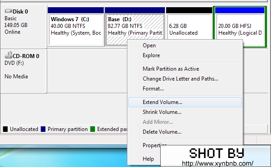Click the DVD (F:) text

[x=14, y=63]
